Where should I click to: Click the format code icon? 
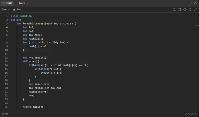coord(174,9)
